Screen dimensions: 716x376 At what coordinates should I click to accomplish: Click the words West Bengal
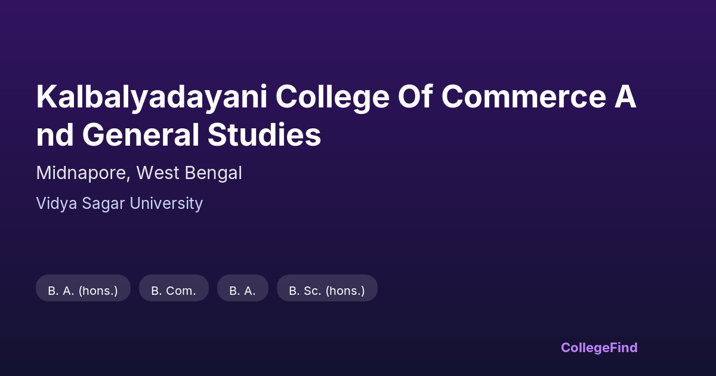pos(189,173)
